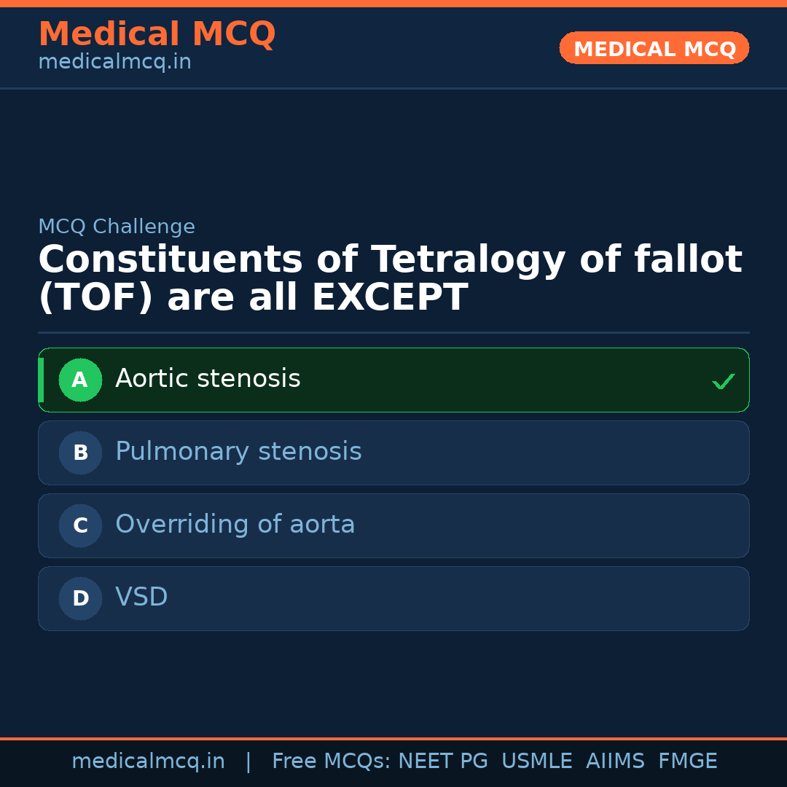787x787 pixels.
Task: Select the VSD answer option
Action: coord(141,598)
